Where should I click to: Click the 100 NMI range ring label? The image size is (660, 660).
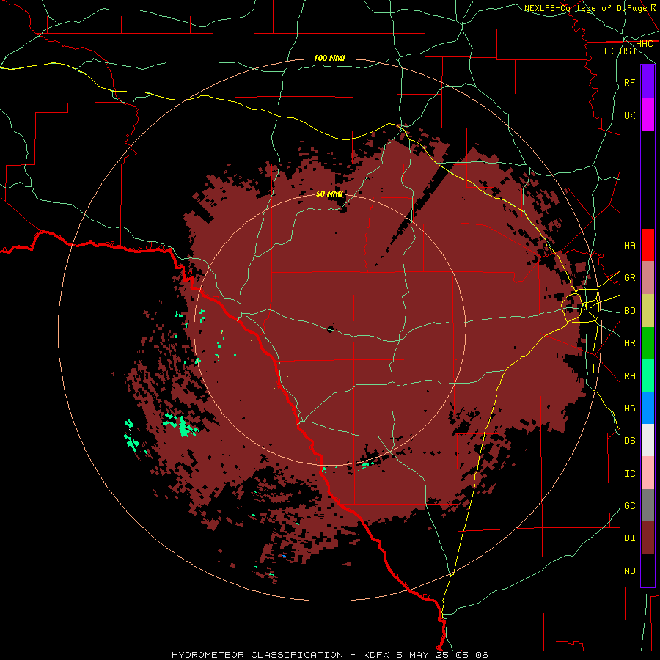(329, 58)
